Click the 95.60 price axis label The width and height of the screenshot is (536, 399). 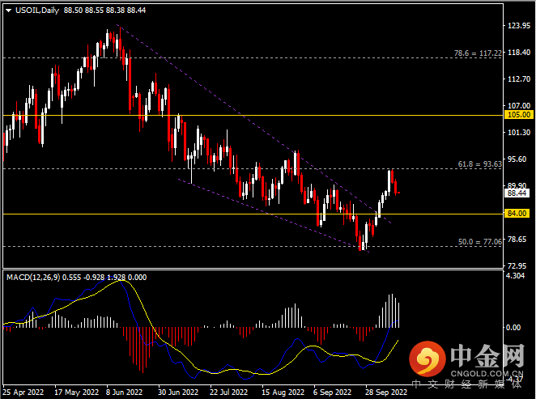click(517, 159)
